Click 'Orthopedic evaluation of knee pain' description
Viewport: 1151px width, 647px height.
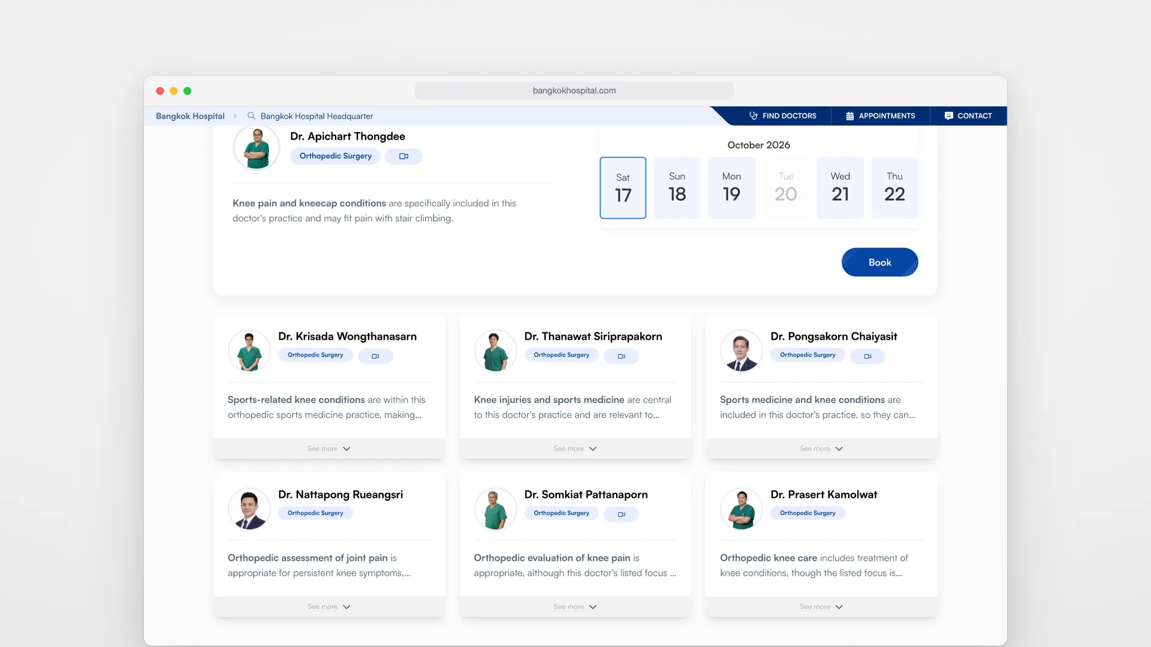click(x=552, y=558)
